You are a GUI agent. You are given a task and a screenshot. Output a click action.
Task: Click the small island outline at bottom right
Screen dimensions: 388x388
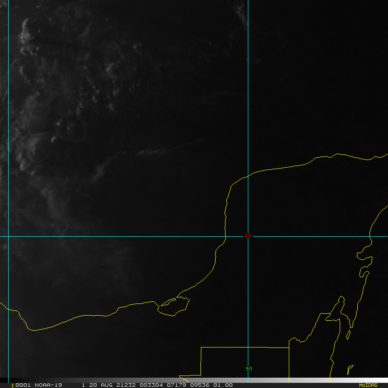(x=350, y=369)
